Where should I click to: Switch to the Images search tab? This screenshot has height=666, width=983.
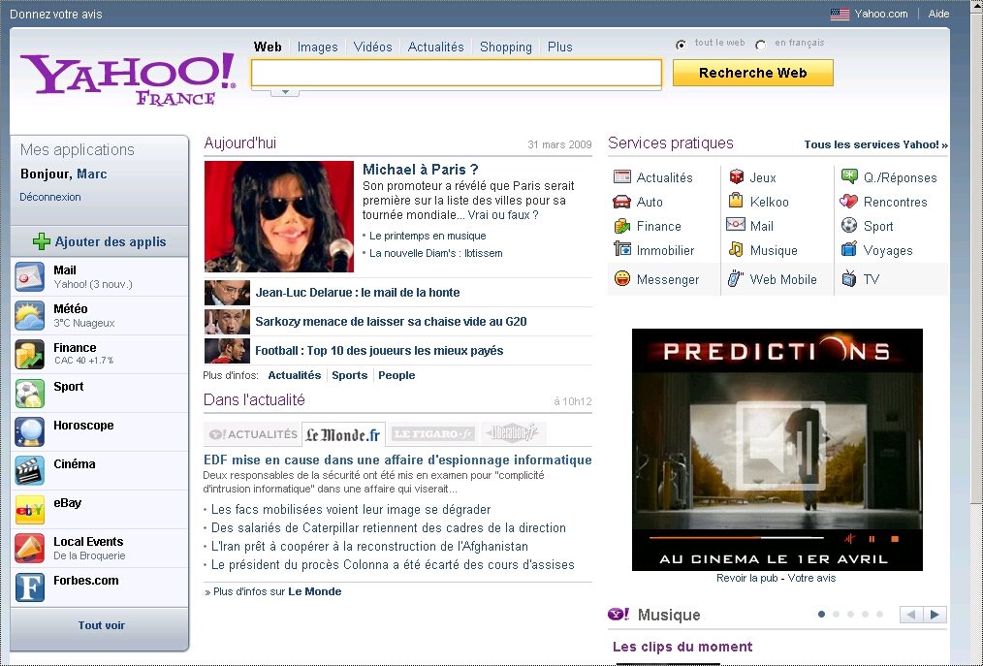[317, 48]
